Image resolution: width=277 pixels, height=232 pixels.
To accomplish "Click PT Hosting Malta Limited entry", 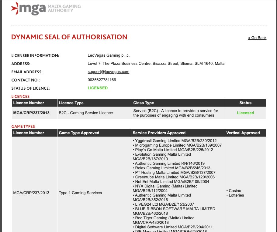I will tap(174, 173).
